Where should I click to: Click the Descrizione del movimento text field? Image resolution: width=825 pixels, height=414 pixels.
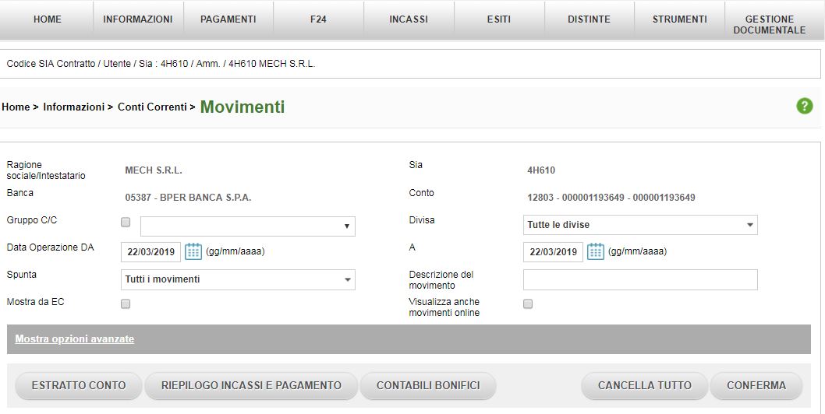639,279
